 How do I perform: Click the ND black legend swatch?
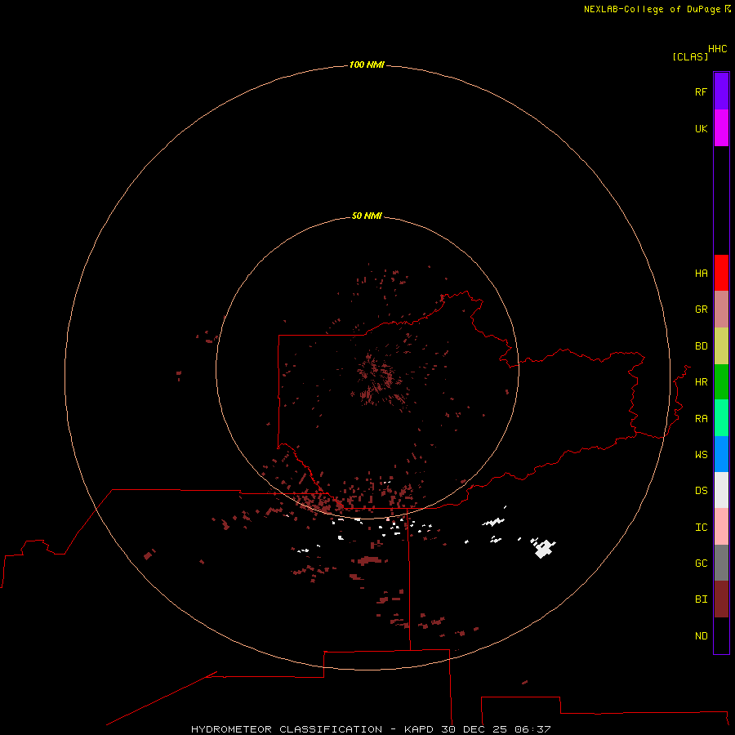click(721, 635)
